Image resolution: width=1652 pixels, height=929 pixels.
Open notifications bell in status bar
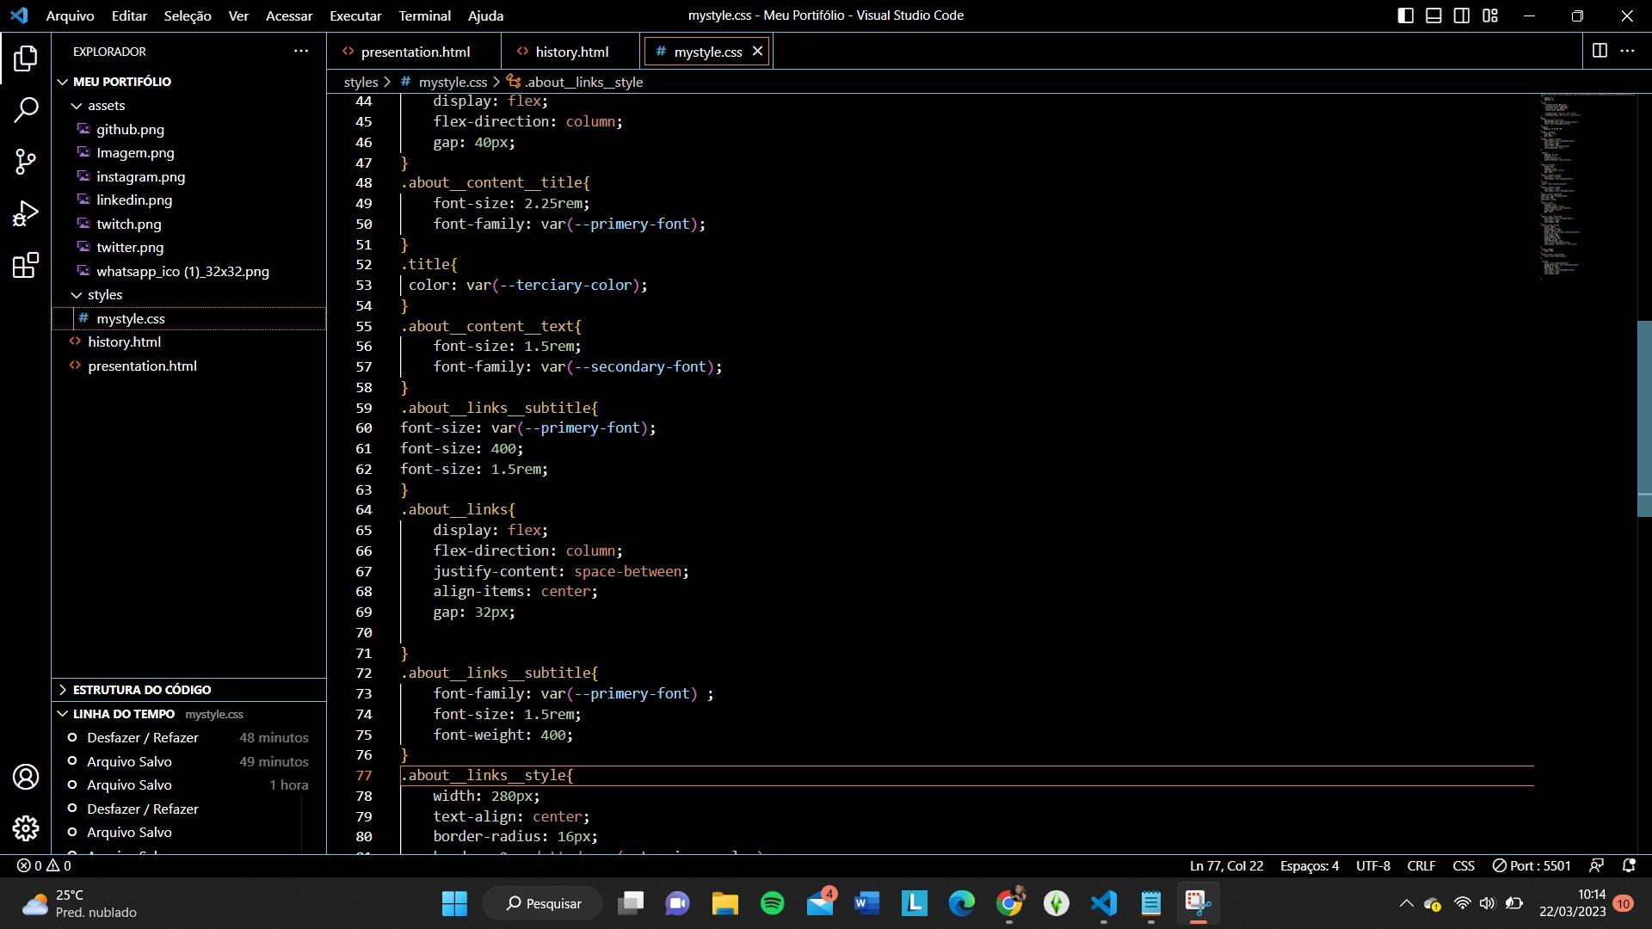pos(1629,866)
